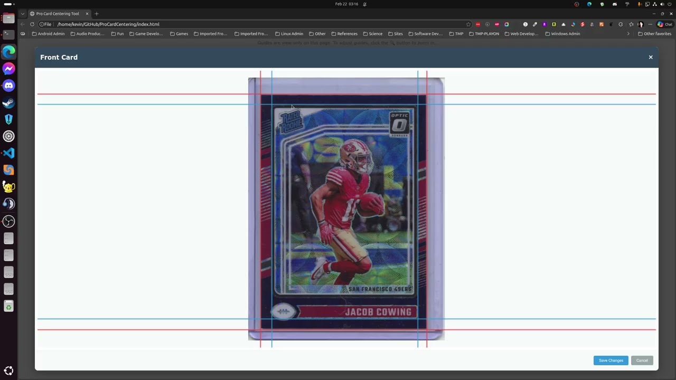Screen dimensions: 676x380
Task: Open the Other bookmarks folder
Action: 317,34
